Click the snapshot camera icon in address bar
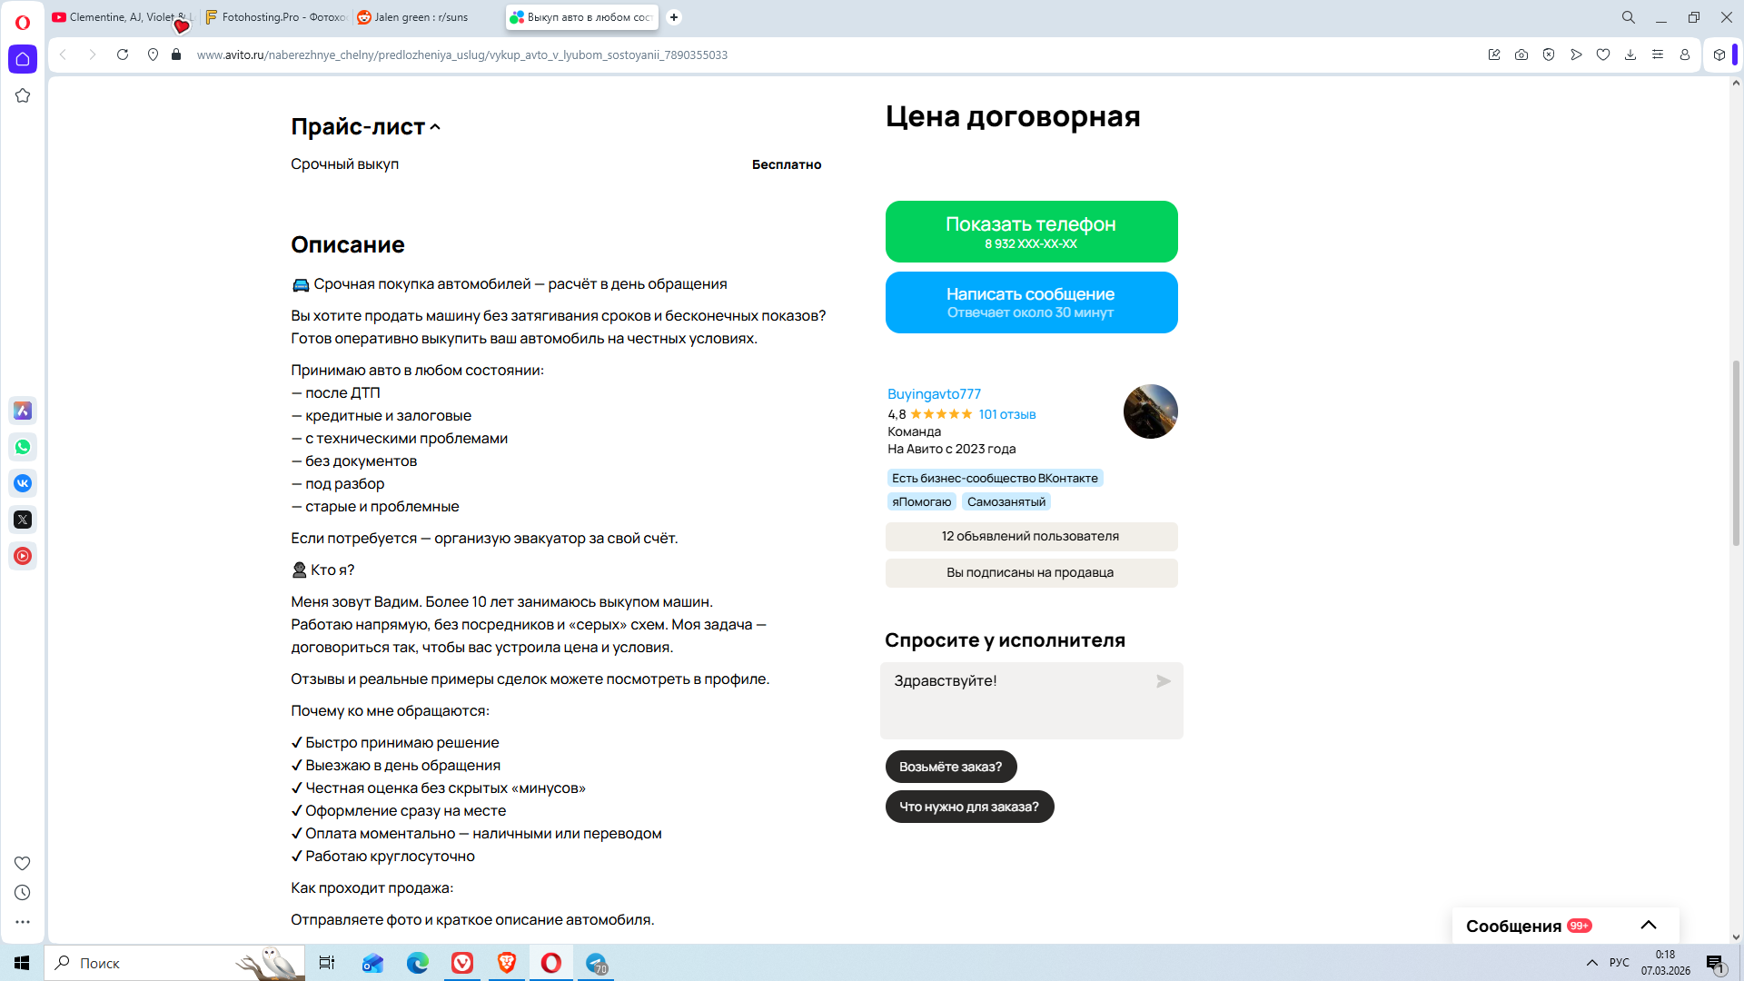 coord(1521,54)
